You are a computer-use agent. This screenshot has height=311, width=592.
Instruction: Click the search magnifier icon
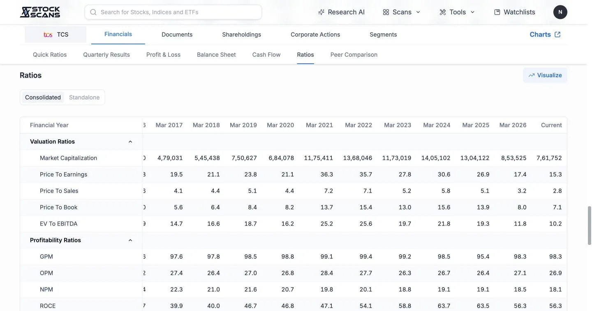point(93,12)
